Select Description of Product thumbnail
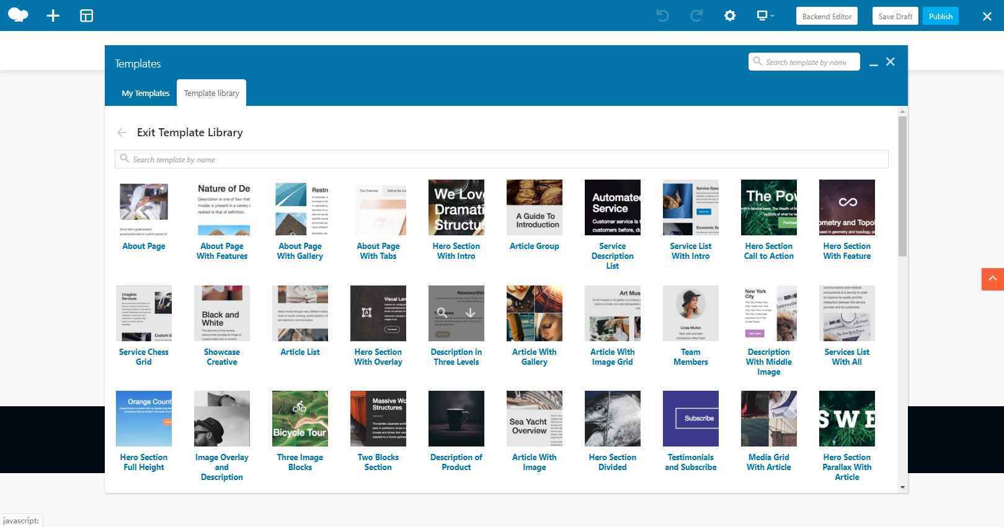1004x527 pixels. tap(456, 419)
